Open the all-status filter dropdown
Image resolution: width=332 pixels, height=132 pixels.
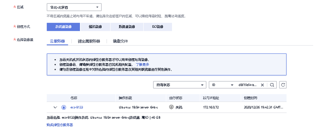coord(179,85)
